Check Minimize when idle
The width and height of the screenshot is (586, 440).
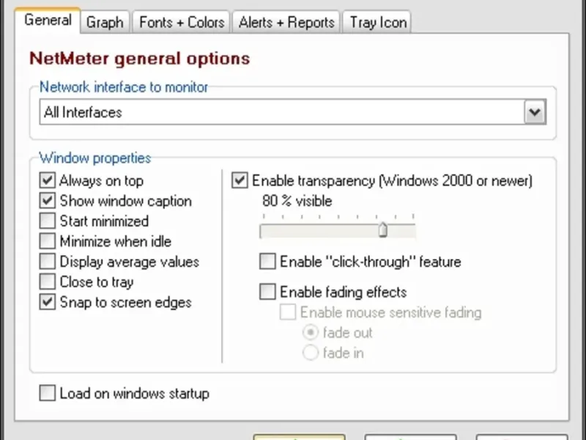[x=48, y=241]
